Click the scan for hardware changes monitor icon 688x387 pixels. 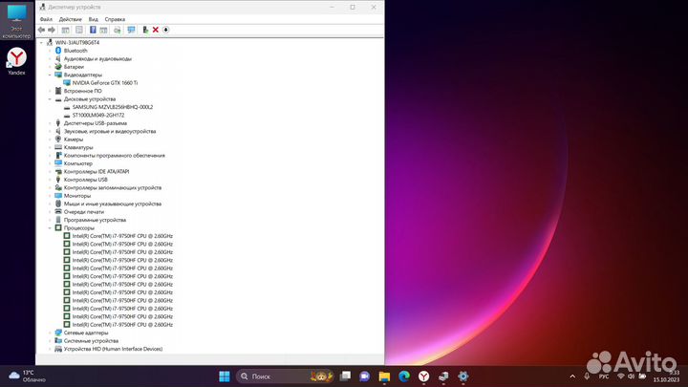(131, 30)
